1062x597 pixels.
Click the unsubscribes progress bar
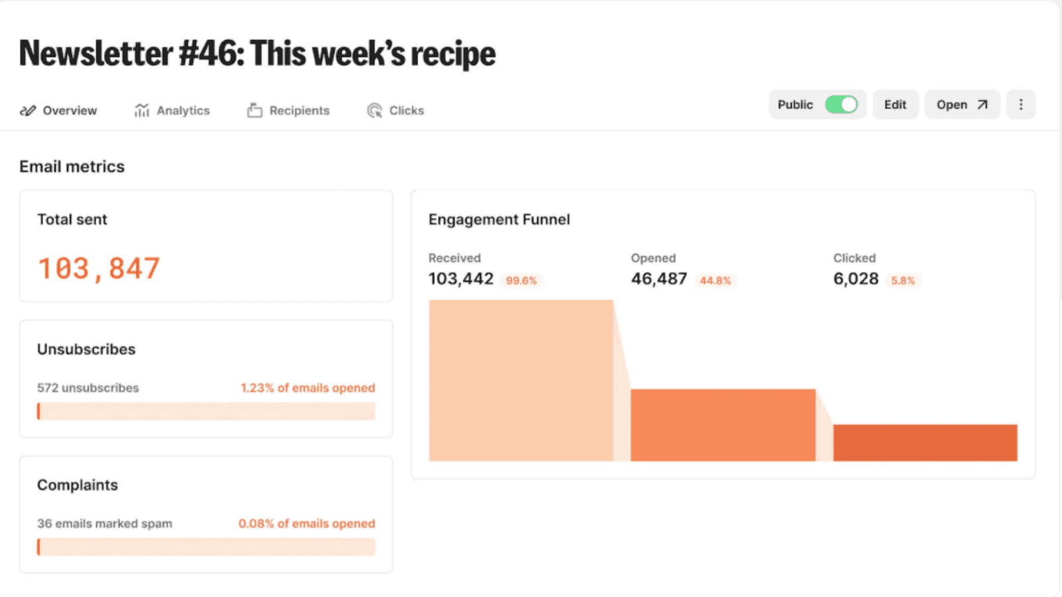pos(206,411)
